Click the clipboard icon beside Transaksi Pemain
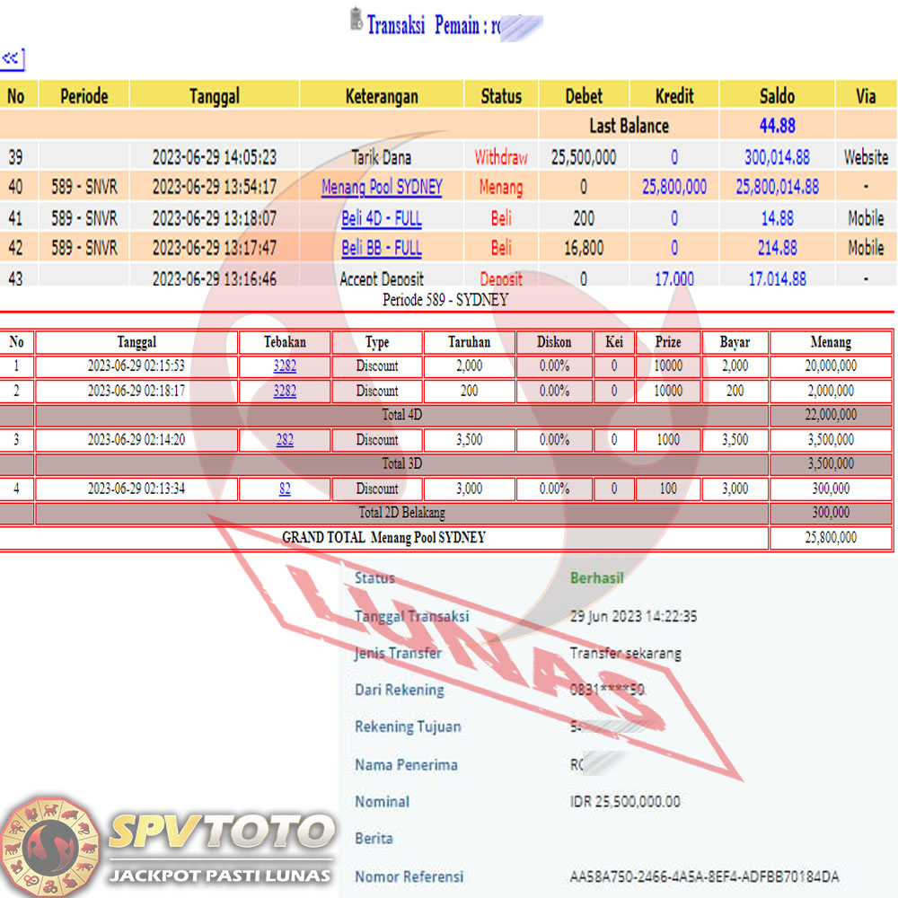 point(356,22)
